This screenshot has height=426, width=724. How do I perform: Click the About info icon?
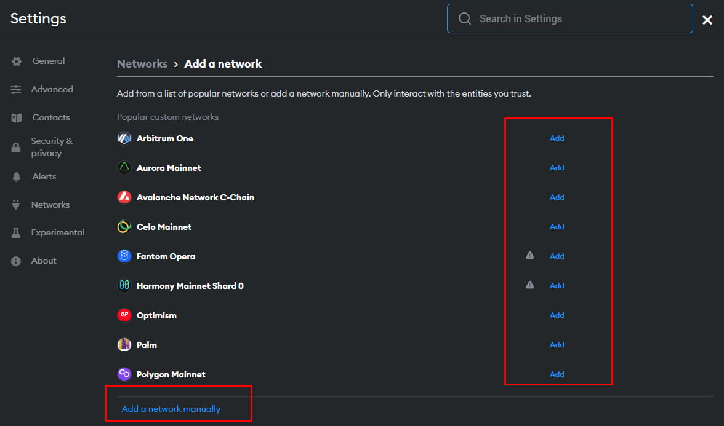coord(16,261)
